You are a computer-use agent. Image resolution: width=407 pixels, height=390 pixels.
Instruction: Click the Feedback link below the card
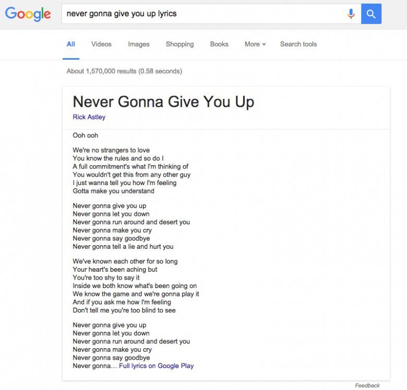point(367,386)
